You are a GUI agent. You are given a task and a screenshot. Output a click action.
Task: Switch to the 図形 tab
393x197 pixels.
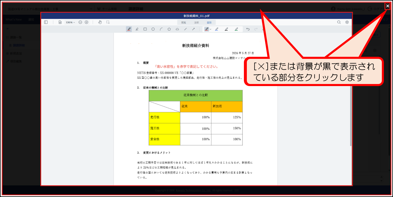(209, 22)
